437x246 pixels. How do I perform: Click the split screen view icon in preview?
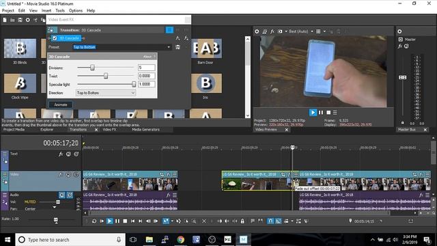click(280, 31)
